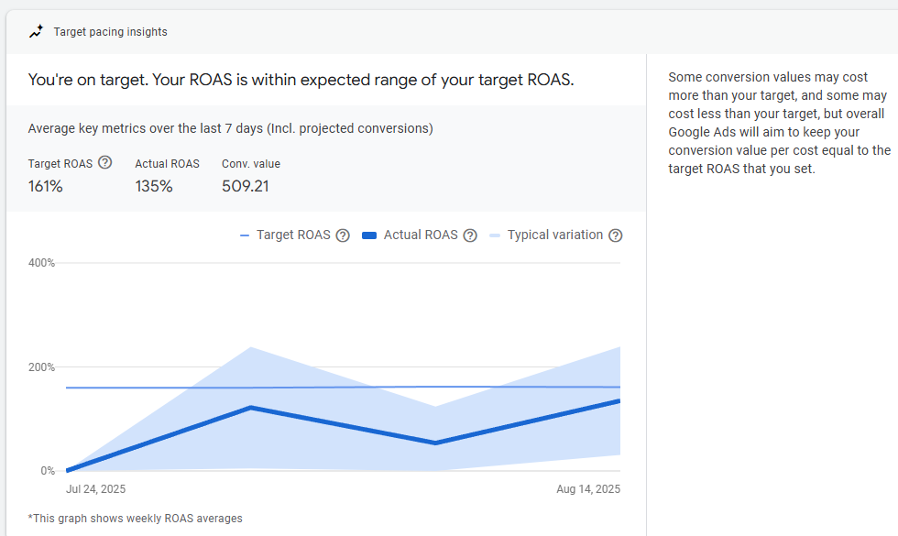Viewport: 898px width, 536px height.
Task: Click the light blue Typical variation swatch
Action: (495, 235)
